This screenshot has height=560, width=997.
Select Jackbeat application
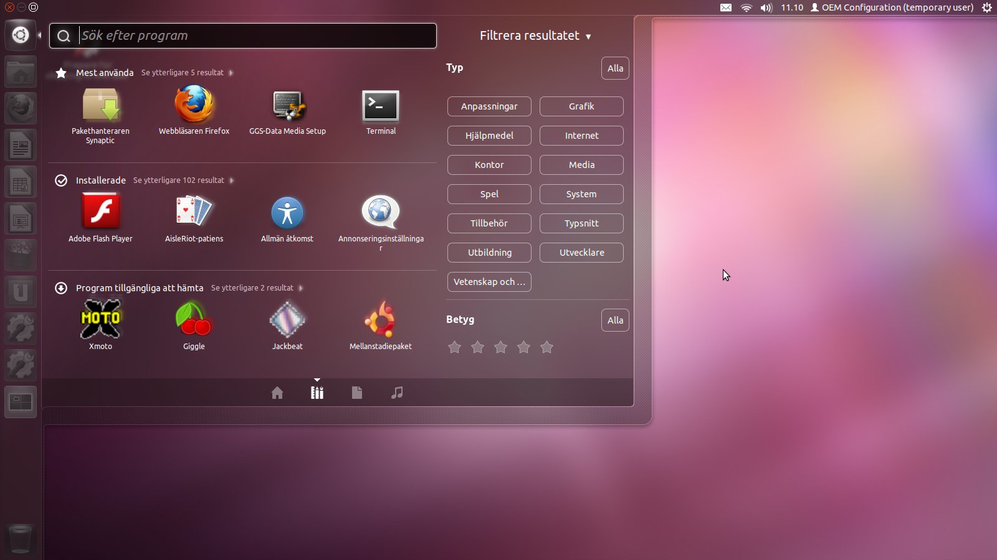tap(287, 325)
